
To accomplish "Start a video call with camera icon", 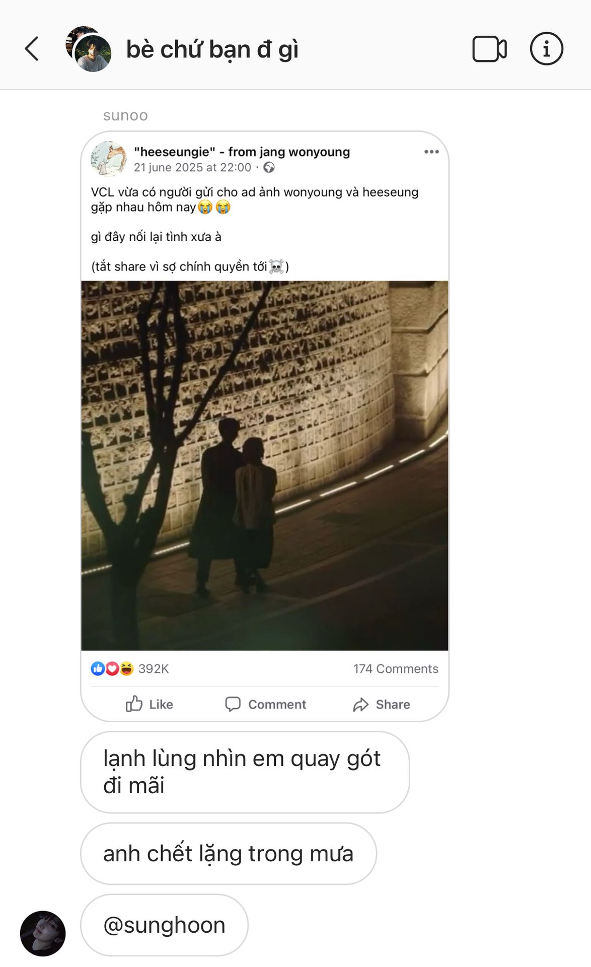I will point(489,49).
